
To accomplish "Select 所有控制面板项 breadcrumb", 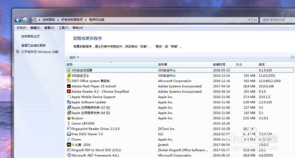I will coord(72,20).
